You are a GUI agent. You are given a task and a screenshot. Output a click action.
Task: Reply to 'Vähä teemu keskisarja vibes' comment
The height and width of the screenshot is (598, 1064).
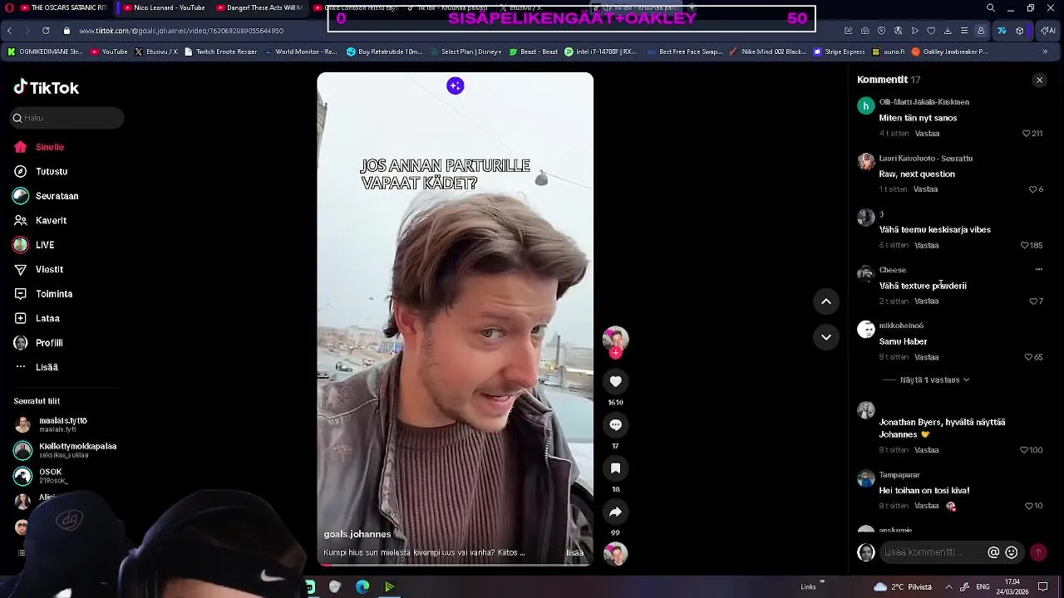926,246
